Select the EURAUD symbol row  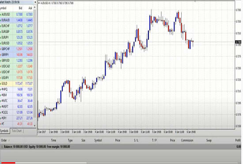pos(17,20)
